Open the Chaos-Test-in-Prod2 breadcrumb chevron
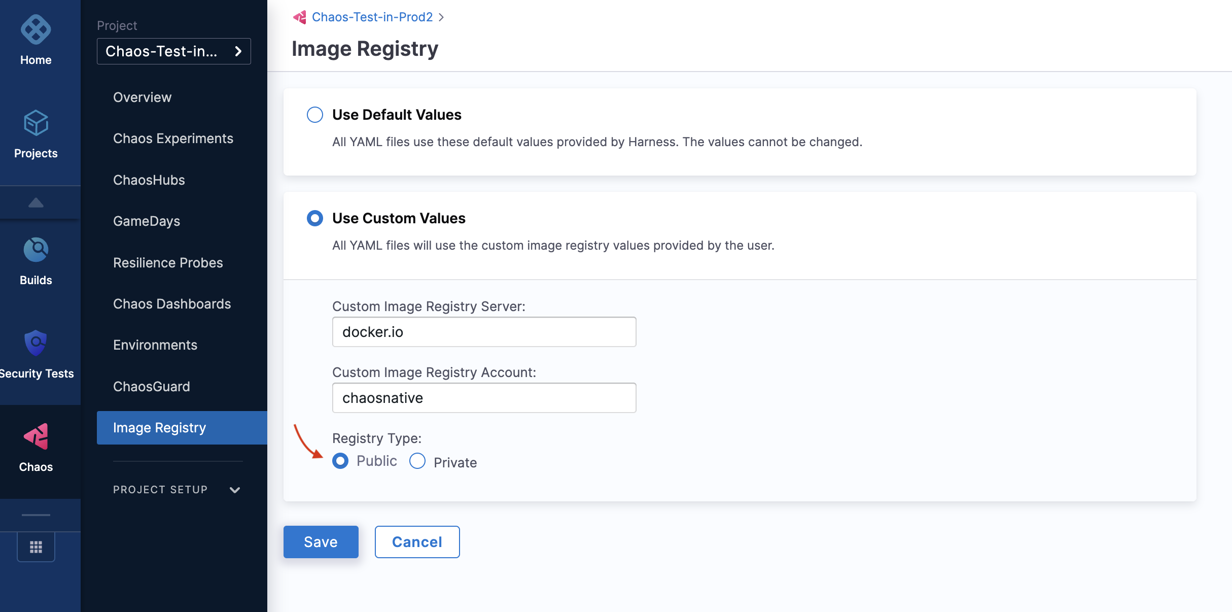1232x612 pixels. [442, 17]
